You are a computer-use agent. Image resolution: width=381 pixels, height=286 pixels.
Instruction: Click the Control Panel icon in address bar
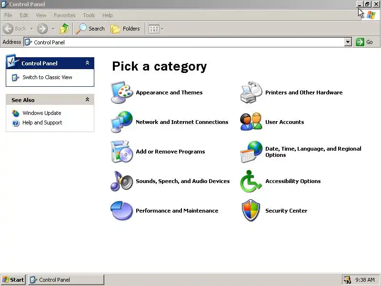coord(29,42)
